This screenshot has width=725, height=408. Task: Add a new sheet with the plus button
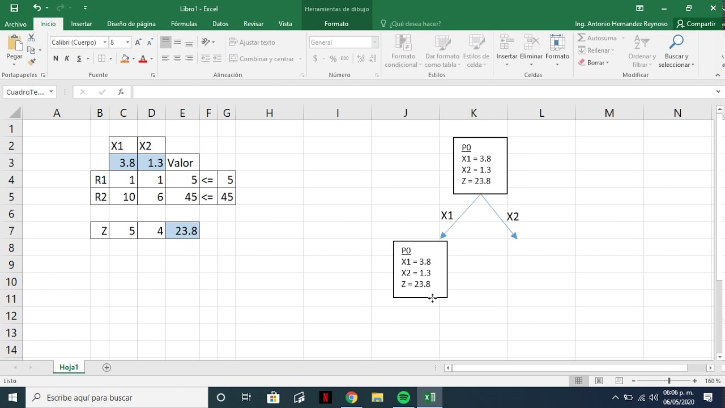point(106,367)
